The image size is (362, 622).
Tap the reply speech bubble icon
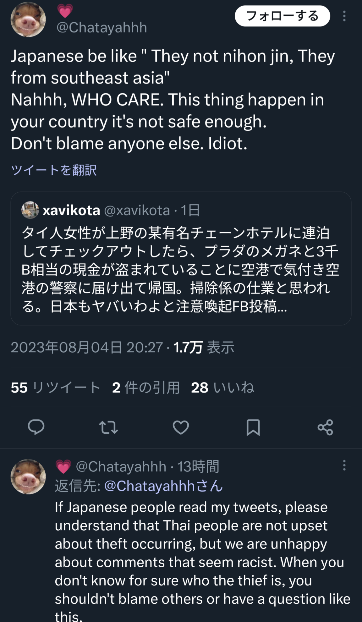[x=36, y=427]
